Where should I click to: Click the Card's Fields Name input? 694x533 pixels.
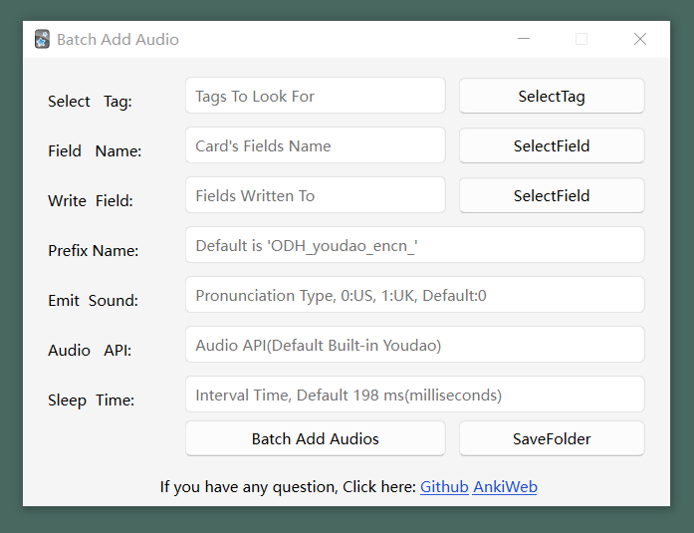(315, 146)
